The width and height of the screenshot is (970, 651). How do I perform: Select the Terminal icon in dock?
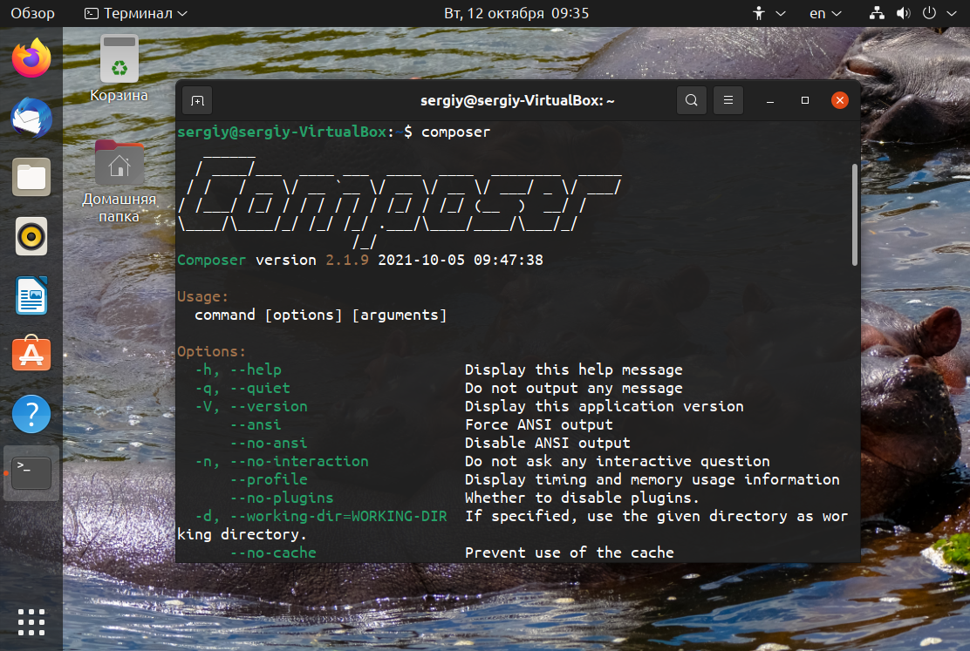click(x=31, y=473)
